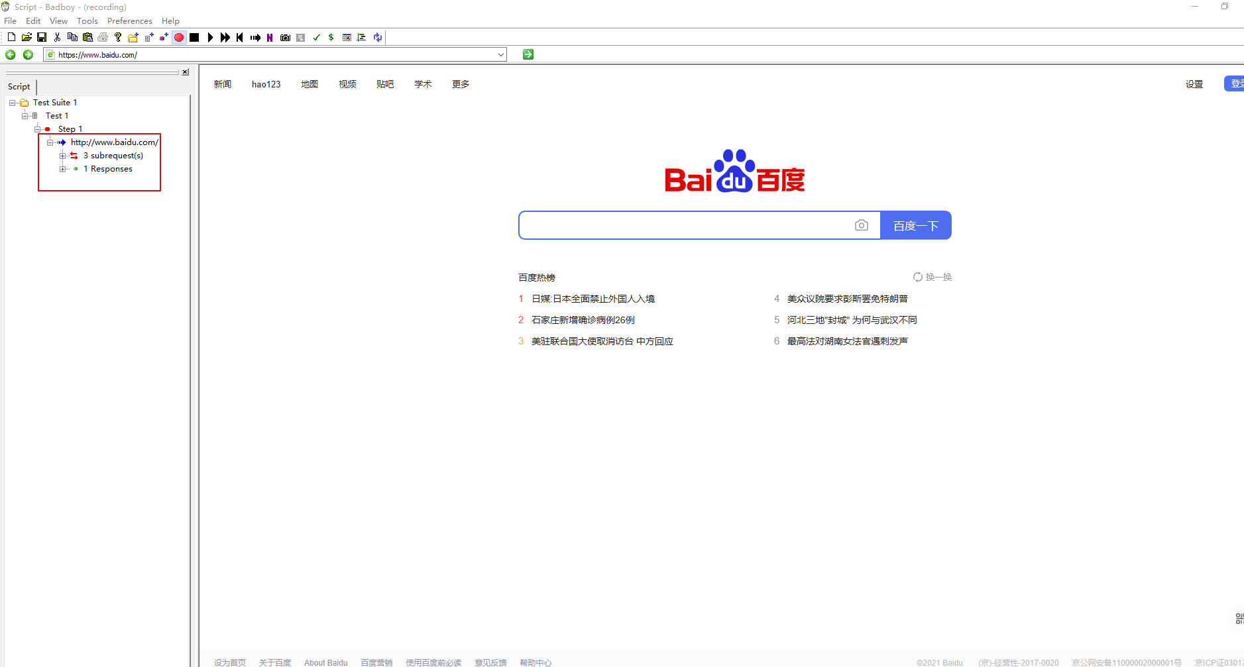The height and width of the screenshot is (667, 1244).
Task: Click the camera image-search icon
Action: (x=862, y=225)
